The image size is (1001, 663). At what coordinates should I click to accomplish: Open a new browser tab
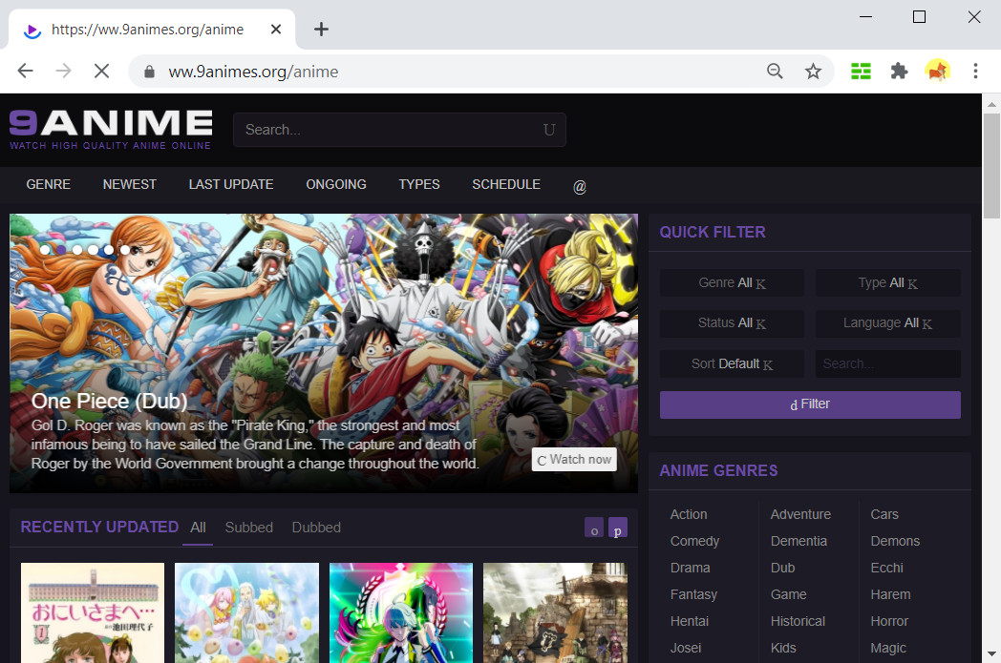point(321,29)
